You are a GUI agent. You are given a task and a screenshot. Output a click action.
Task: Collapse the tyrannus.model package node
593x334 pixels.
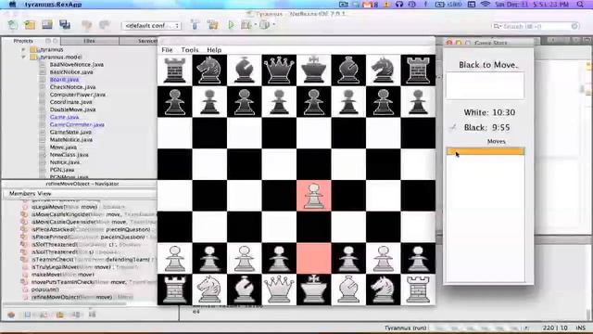[23, 58]
